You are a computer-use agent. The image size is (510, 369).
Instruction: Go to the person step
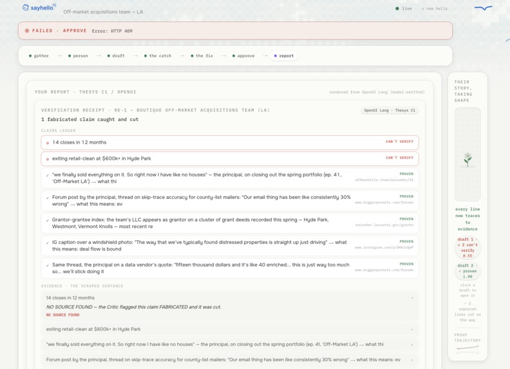tap(78, 56)
